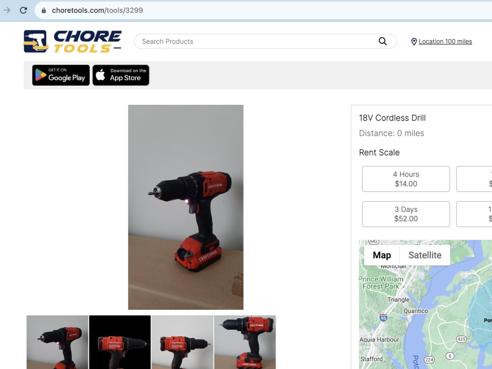Viewport: 492px width, 369px height.
Task: Click into Search Products field
Action: pyautogui.click(x=257, y=41)
